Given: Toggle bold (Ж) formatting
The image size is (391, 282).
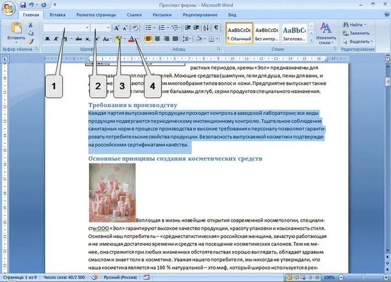Looking at the screenshot, I should [47, 39].
